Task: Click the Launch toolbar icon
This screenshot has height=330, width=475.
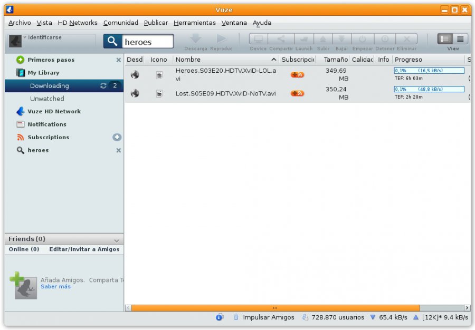Action: point(303,39)
